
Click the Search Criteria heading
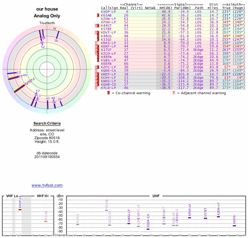coord(47,124)
